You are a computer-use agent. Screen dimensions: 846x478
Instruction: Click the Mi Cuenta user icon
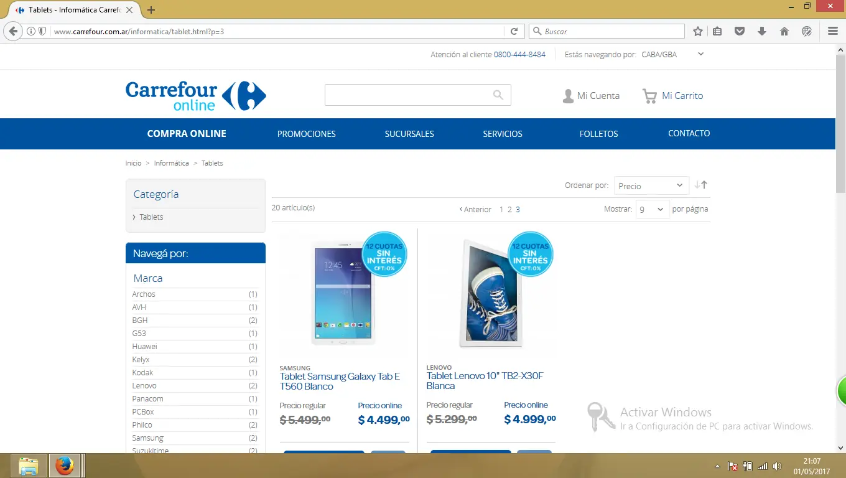tap(568, 96)
